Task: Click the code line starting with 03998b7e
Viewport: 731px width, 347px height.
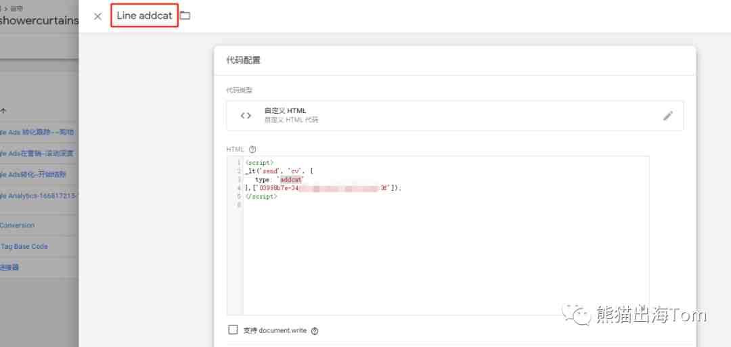Action: click(323, 188)
